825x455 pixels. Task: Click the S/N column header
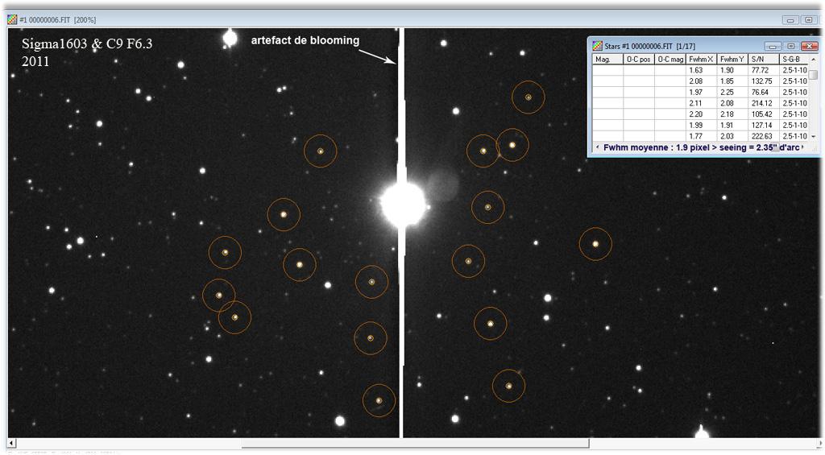coord(764,59)
